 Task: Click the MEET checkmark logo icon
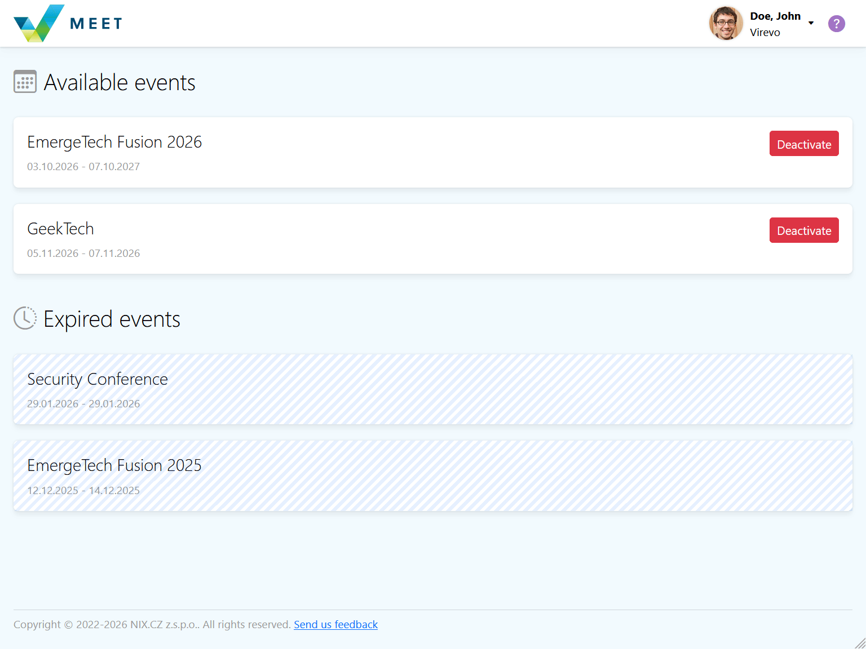pos(38,24)
